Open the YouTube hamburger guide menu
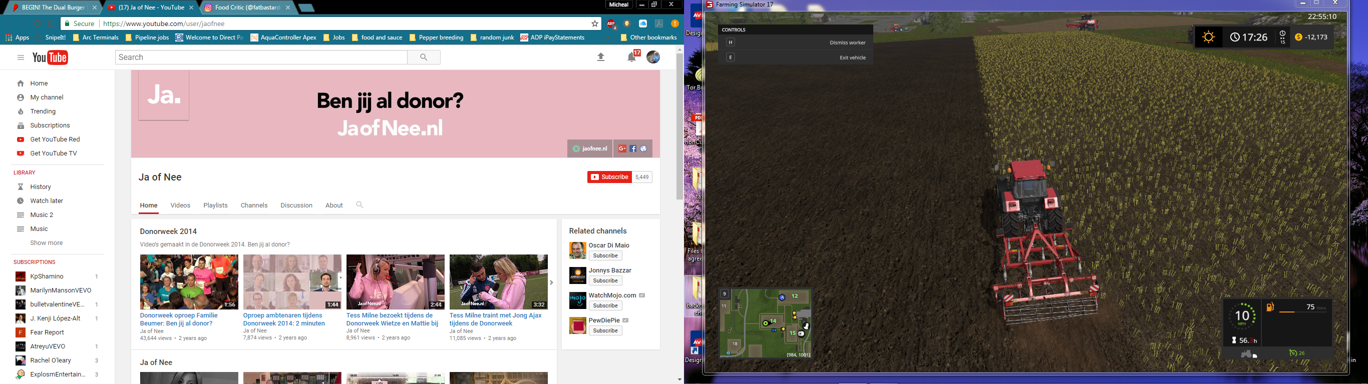Viewport: 1368px width, 384px height. (21, 57)
